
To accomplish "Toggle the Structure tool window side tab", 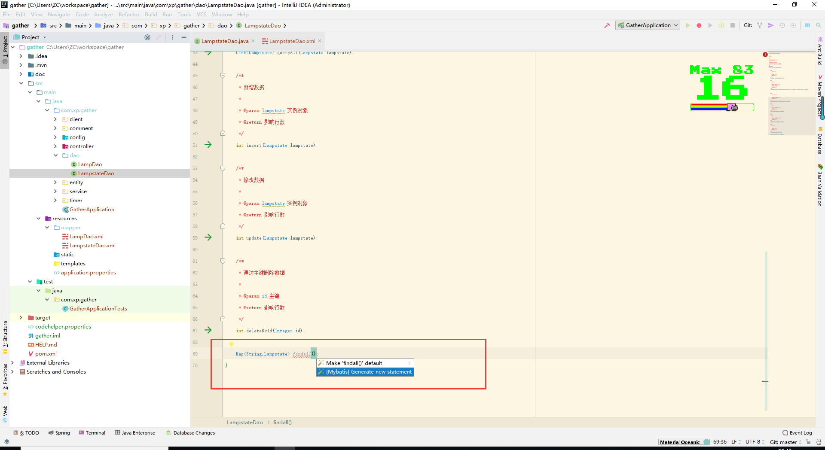I will click(5, 337).
